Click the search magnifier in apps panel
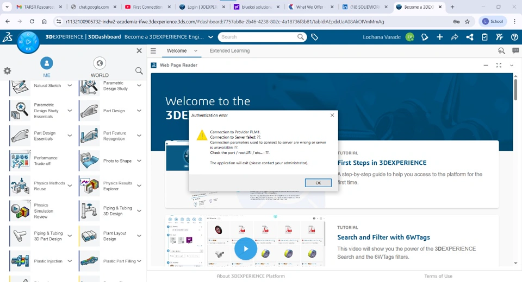 (x=139, y=70)
